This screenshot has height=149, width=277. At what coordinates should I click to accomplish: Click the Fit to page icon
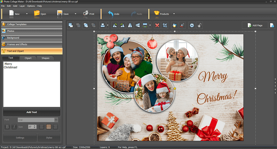pos(145,25)
